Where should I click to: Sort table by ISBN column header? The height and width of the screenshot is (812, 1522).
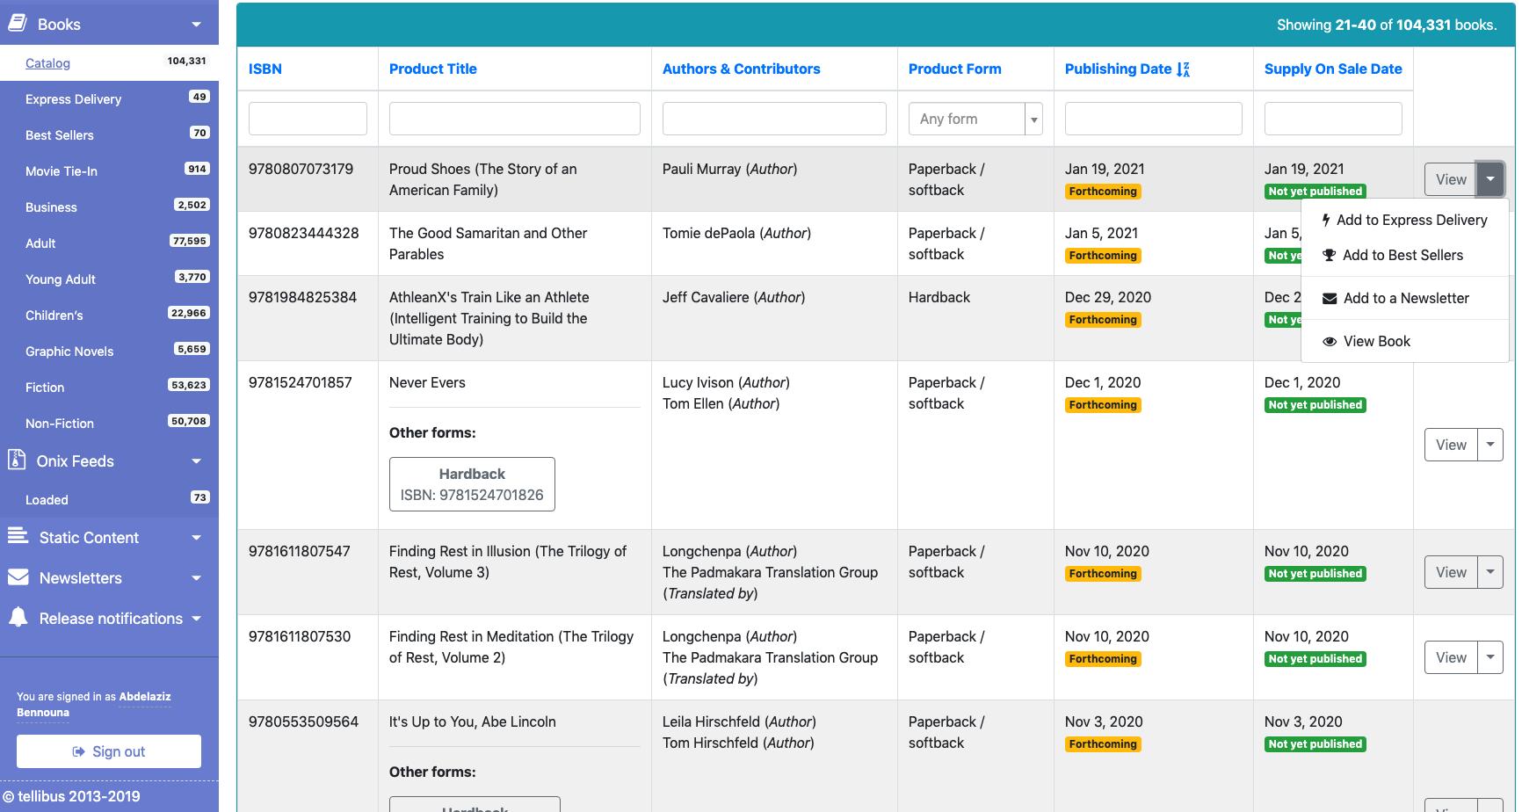(x=265, y=69)
